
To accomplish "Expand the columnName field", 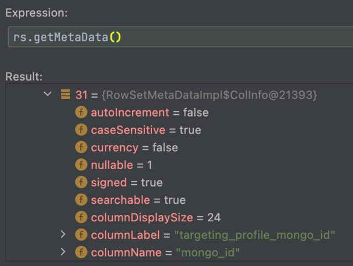I will pos(63,252).
